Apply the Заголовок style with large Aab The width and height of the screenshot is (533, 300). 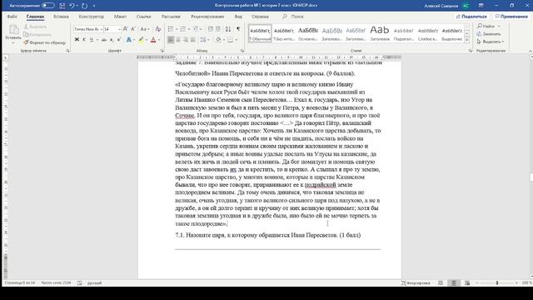(380, 33)
